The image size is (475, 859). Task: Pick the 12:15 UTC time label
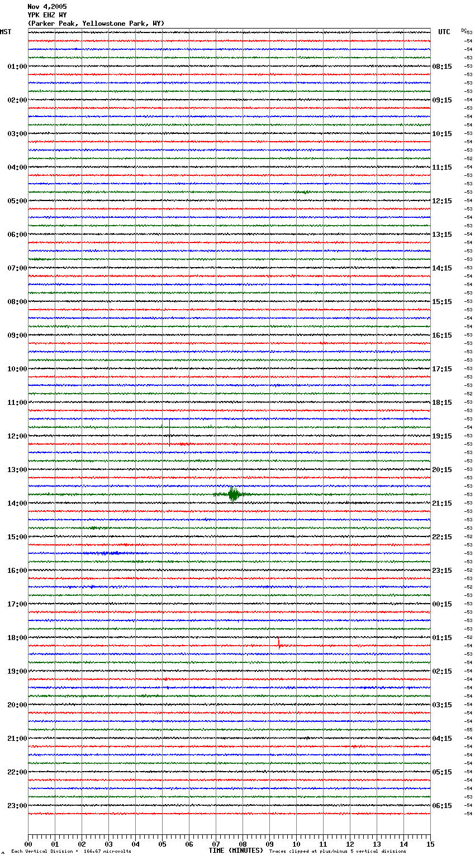442,201
